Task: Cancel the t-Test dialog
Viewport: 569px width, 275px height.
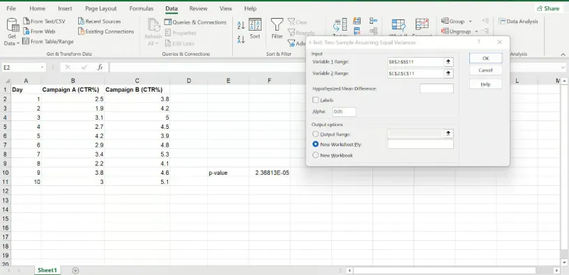Action: click(x=485, y=70)
